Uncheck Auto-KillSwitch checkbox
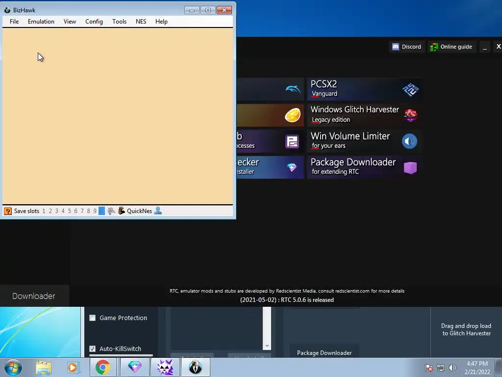The width and height of the screenshot is (502, 377). pos(93,349)
